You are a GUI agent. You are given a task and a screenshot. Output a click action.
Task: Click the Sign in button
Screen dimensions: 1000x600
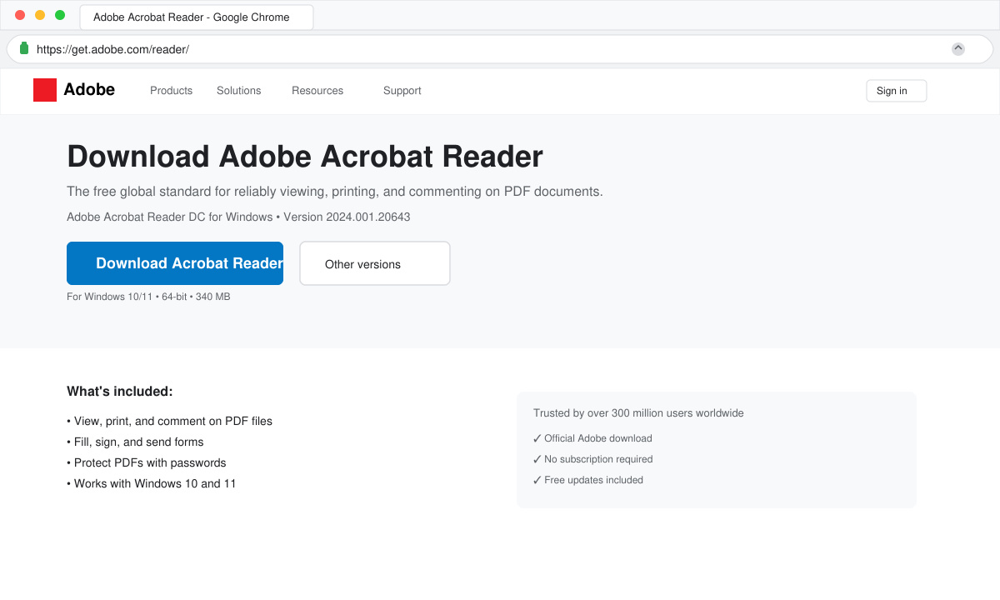897,91
